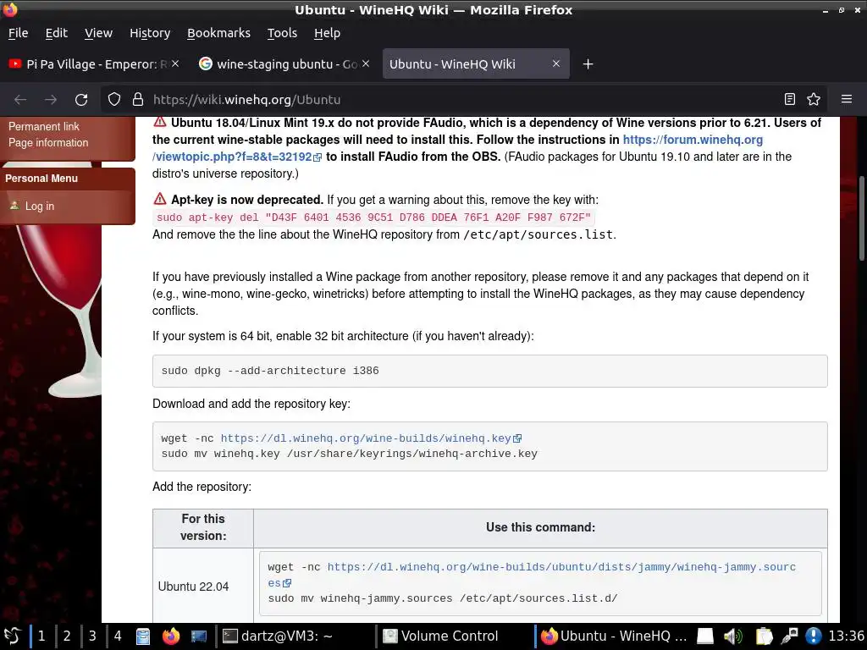The image size is (867, 650).
Task: Click the user icon beside Log in
Action: coord(14,206)
